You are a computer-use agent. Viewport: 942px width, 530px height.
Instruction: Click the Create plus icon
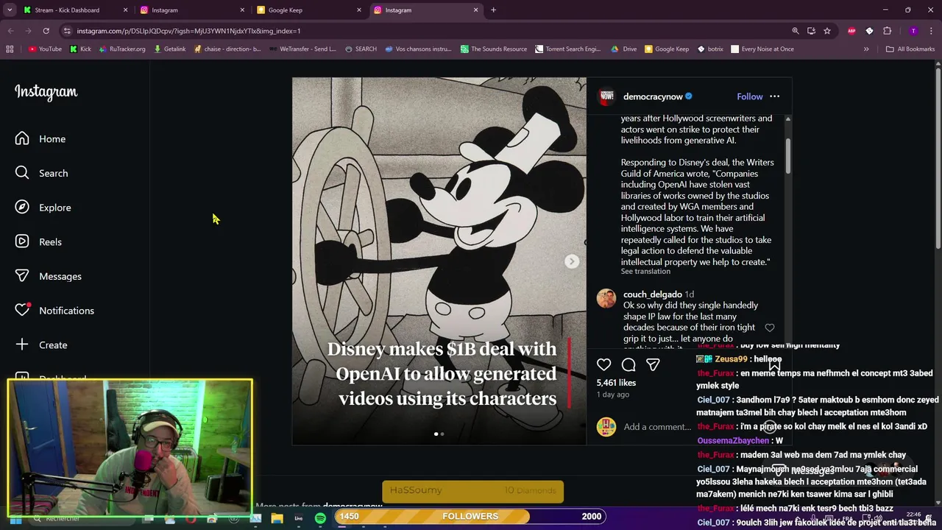(x=22, y=344)
